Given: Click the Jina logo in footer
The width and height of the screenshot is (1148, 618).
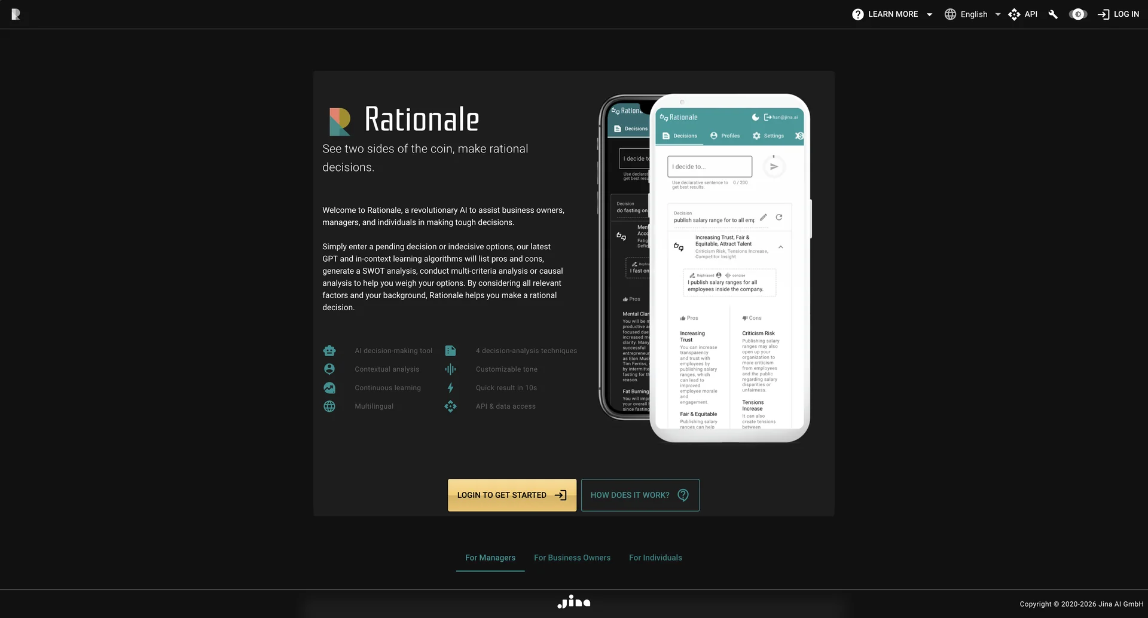Looking at the screenshot, I should 573,602.
